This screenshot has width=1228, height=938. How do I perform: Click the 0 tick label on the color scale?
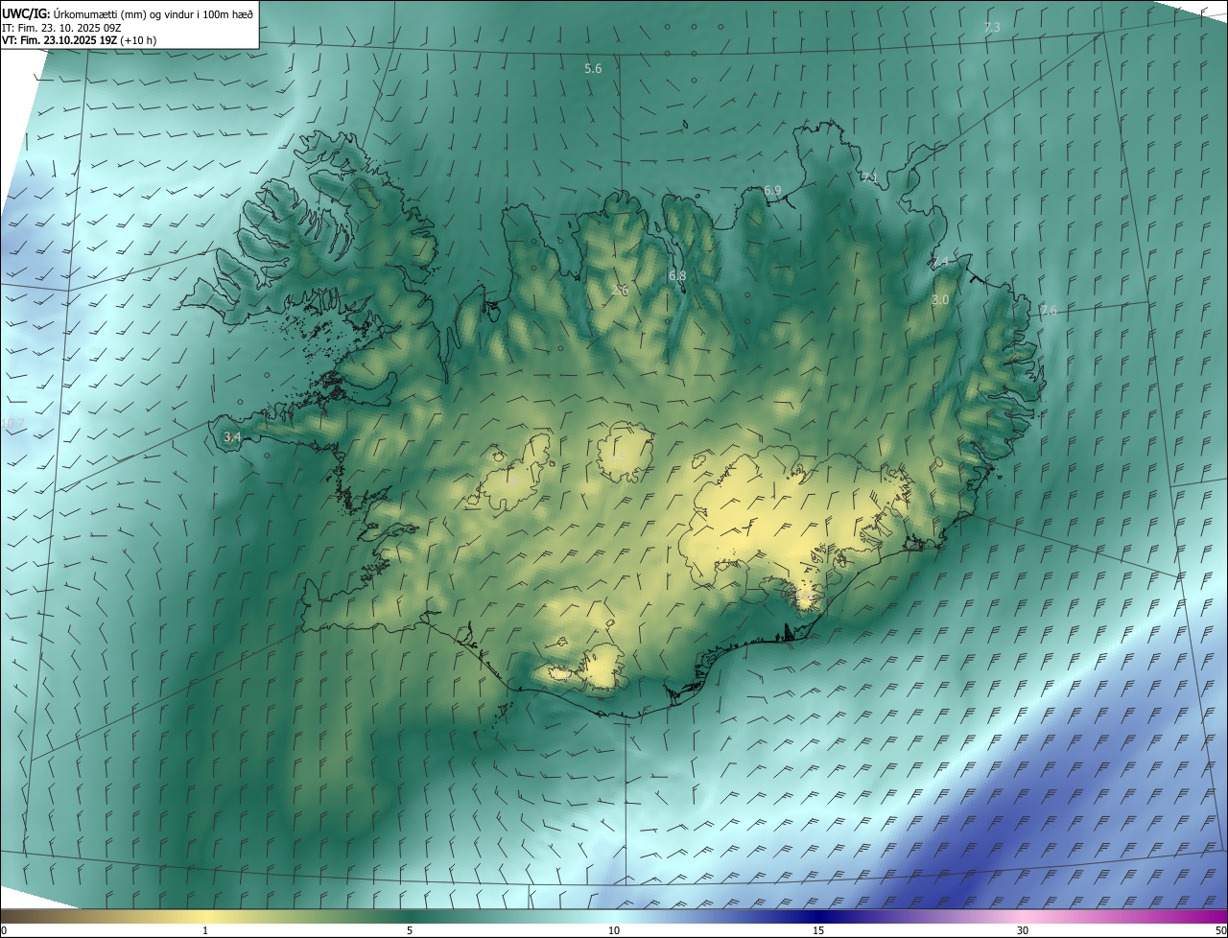click(3, 931)
